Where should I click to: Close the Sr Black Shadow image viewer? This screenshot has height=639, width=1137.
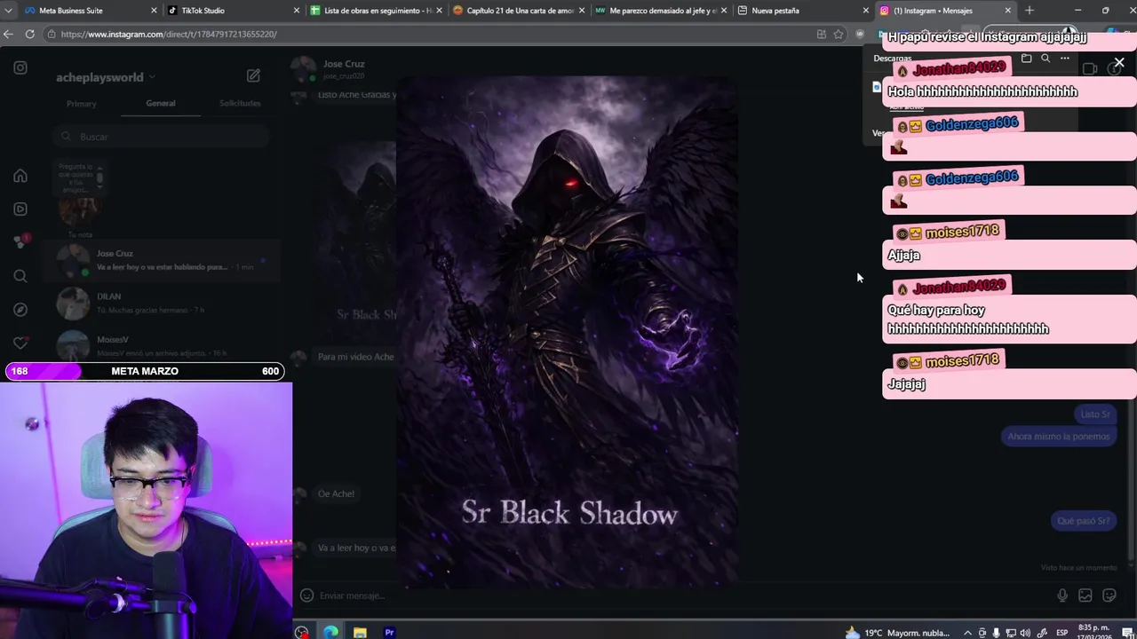point(1118,63)
